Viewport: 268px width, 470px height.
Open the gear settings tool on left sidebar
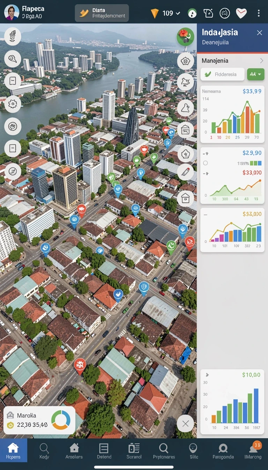[x=13, y=104]
